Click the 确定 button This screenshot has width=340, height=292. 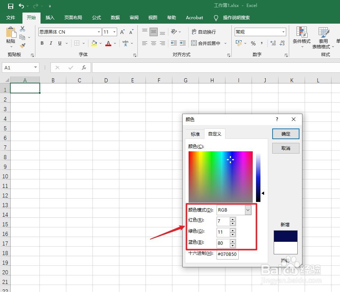click(285, 134)
